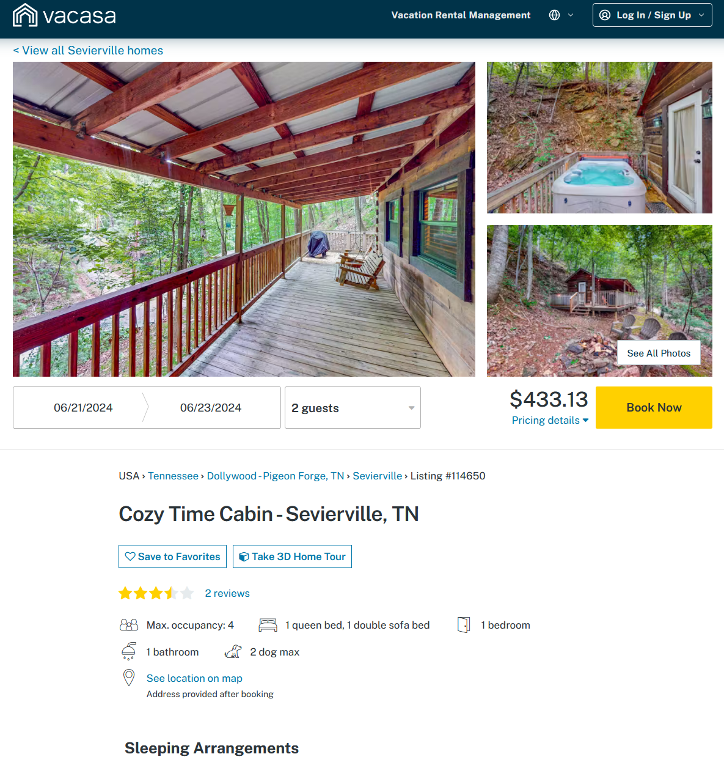Click the Vacasa house logo

(25, 15)
